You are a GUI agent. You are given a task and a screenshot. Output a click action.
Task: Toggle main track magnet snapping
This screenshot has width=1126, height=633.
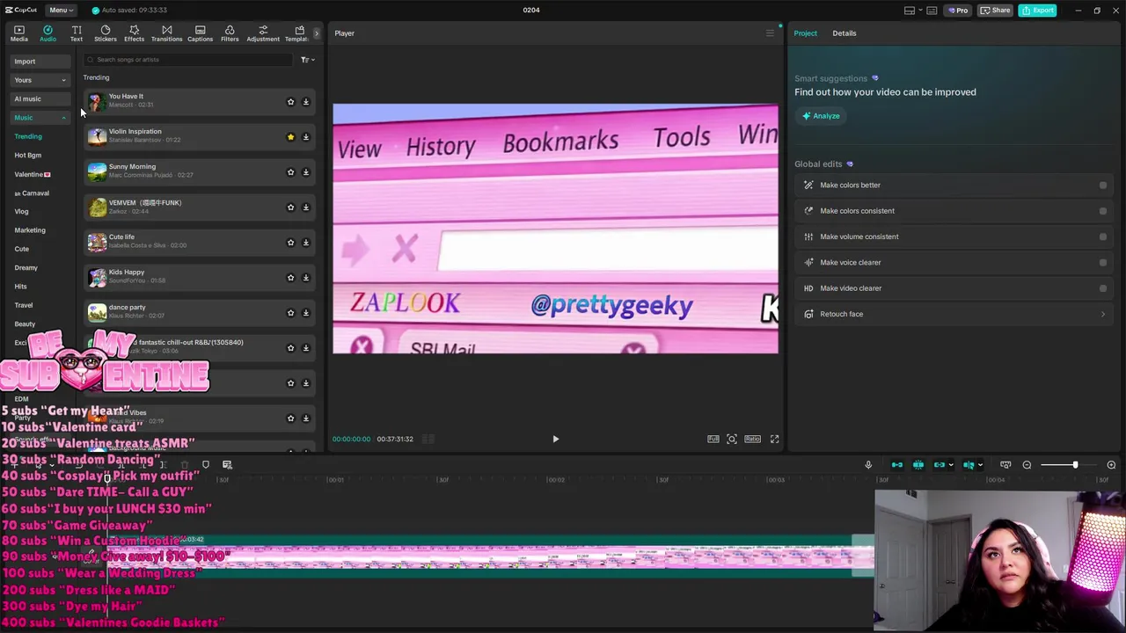(x=897, y=465)
